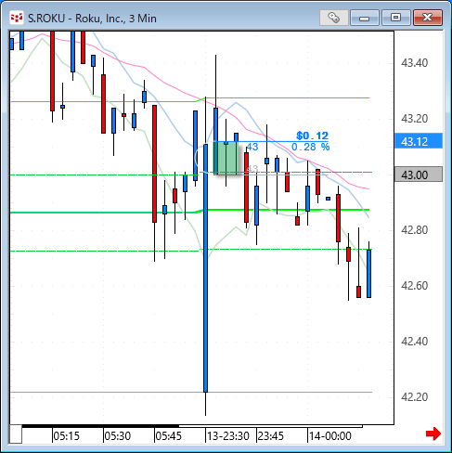
Task: Select the green shaded order rectangle
Action: pos(226,158)
